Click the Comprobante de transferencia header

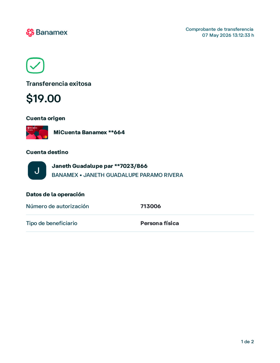pos(219,29)
